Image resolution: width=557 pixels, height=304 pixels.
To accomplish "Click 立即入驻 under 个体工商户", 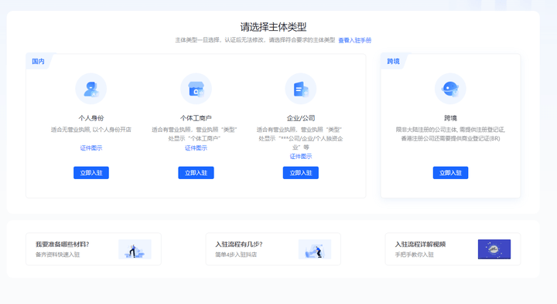I will (x=196, y=173).
